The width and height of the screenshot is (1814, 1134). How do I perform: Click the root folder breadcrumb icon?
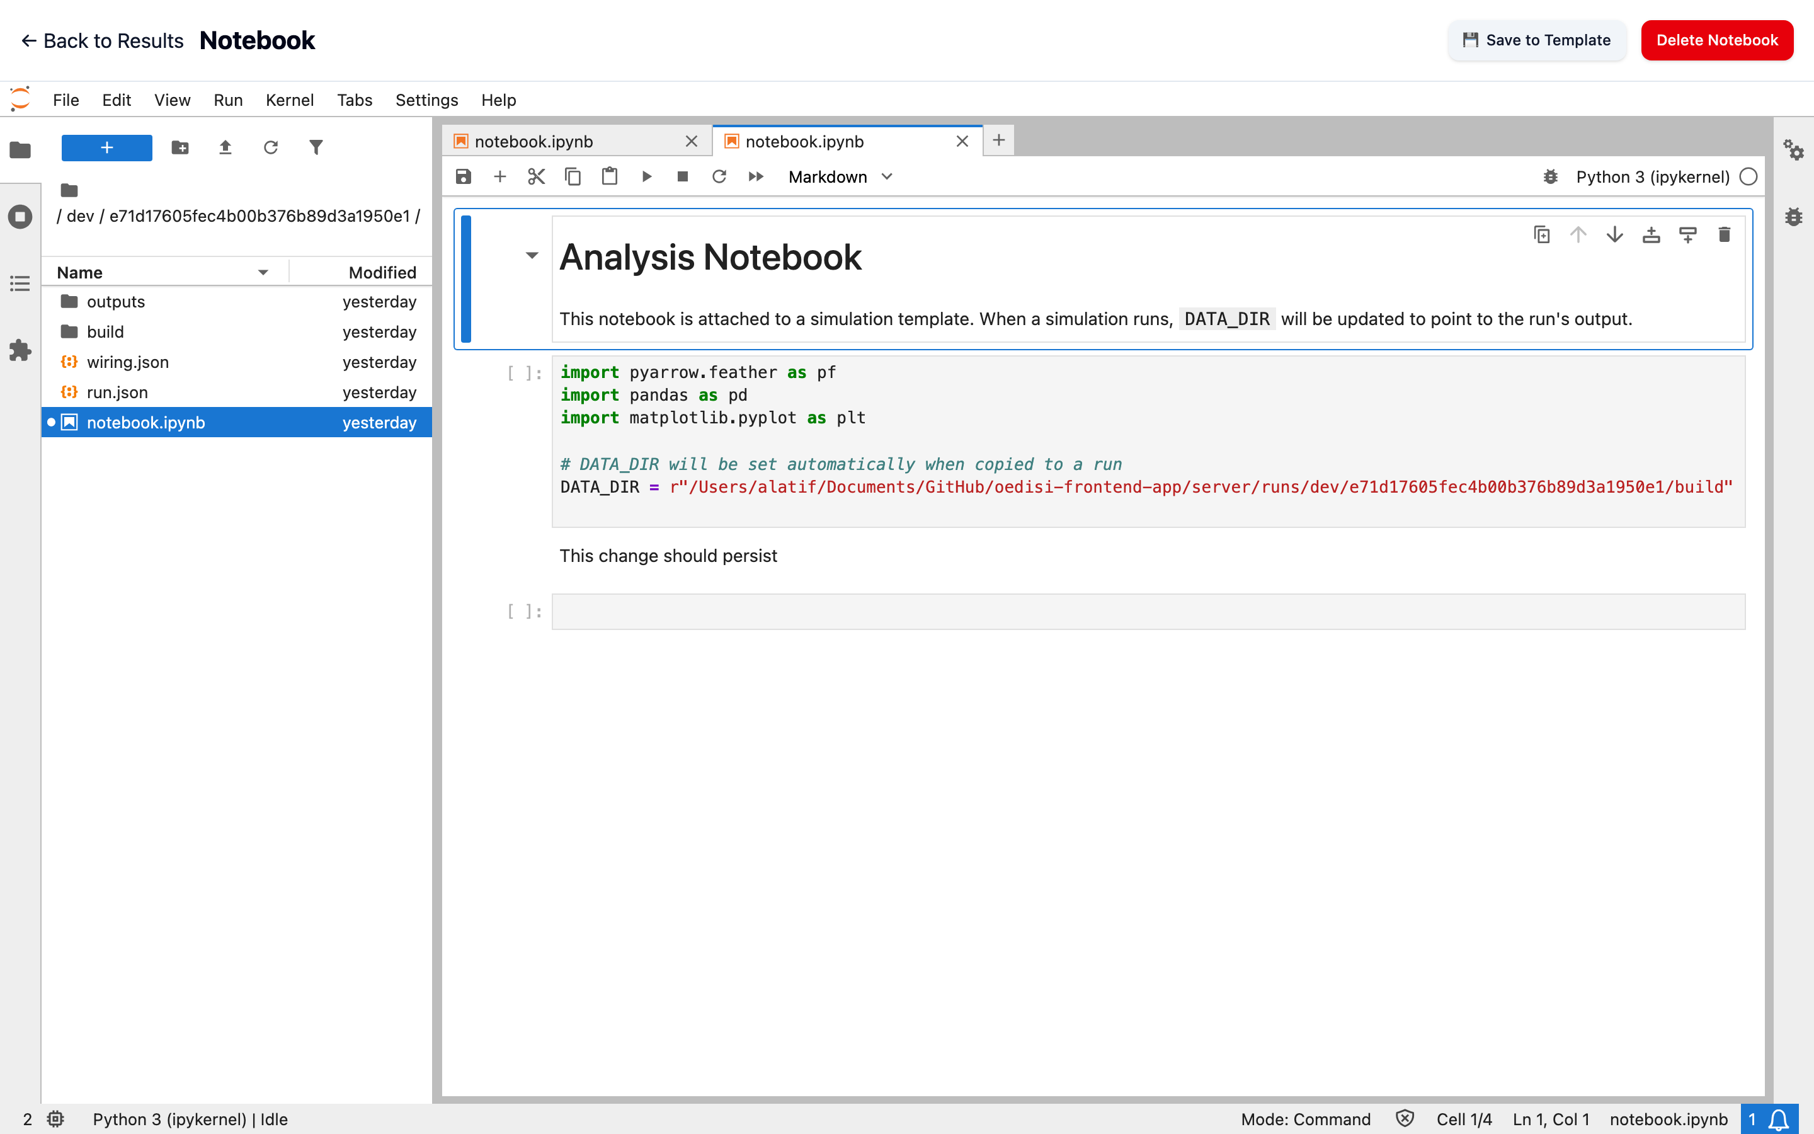pos(69,190)
